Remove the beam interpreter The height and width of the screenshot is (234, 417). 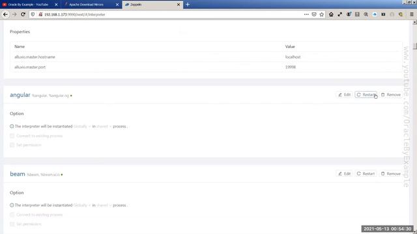click(391, 174)
